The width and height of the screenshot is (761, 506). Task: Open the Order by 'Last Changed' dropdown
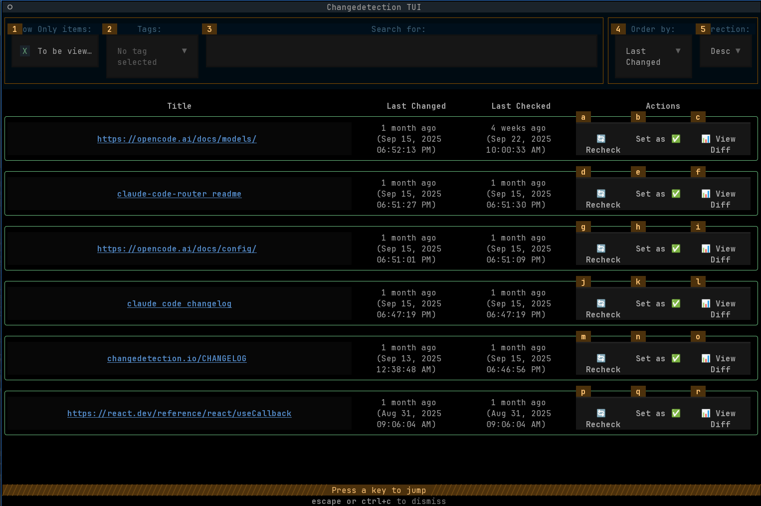tap(653, 56)
